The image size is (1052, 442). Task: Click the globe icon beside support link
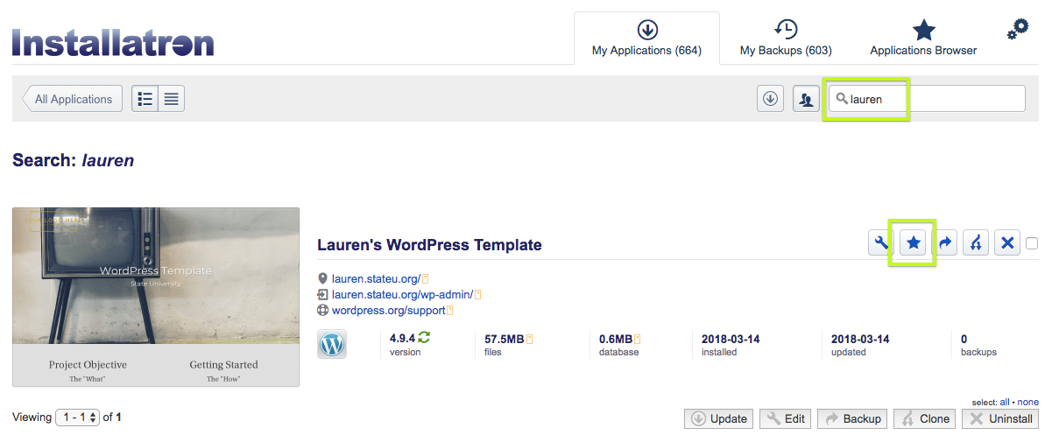tap(322, 310)
